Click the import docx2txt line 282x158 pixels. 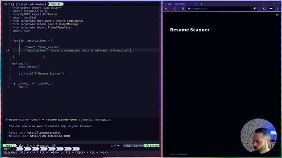24,18
